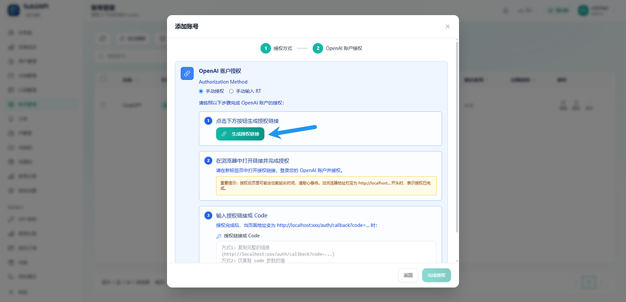Click the yellow 重要提示 warning box
This screenshot has width=626, height=302.
point(326,186)
